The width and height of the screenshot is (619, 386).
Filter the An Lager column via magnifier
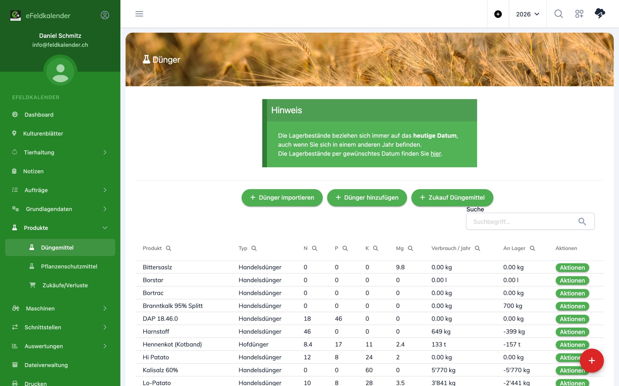tap(532, 248)
